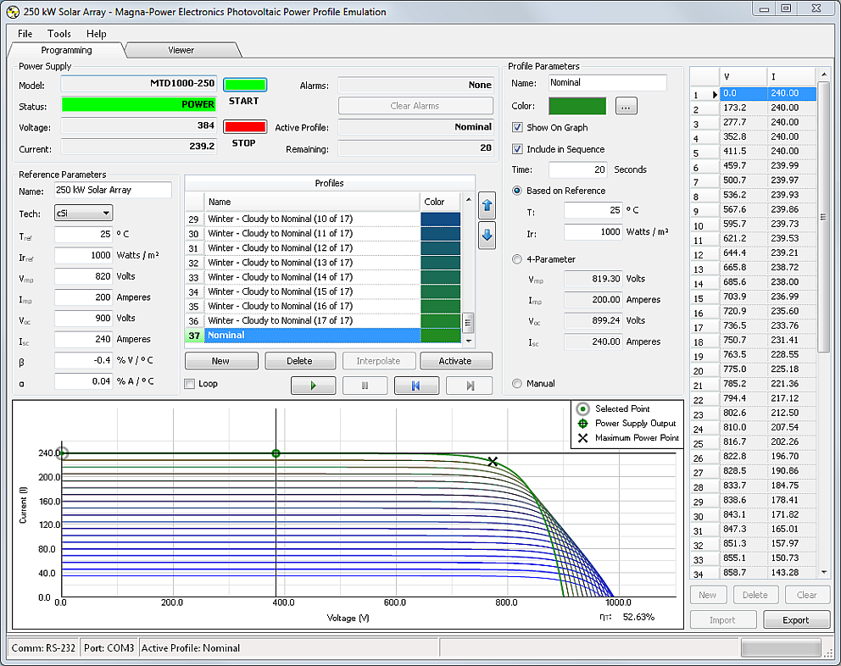Pause the running profile sequence

365,385
